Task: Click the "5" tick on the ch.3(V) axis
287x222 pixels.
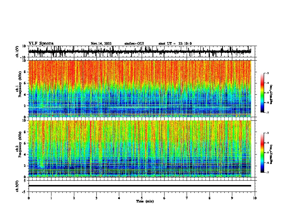Action: pos(25,181)
